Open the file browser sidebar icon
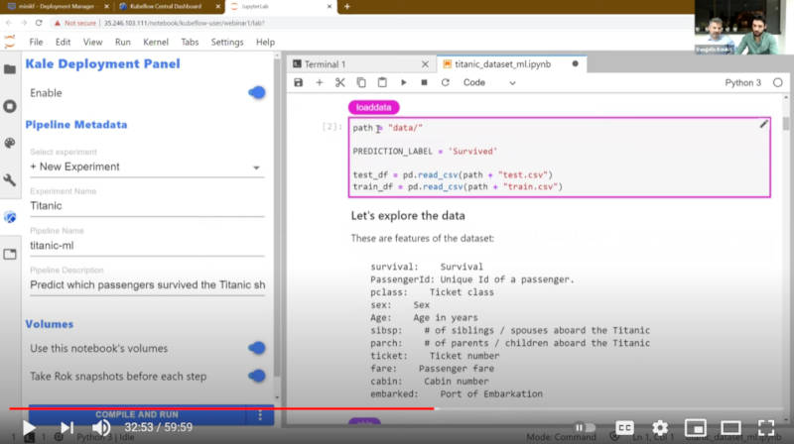This screenshot has width=794, height=444. pyautogui.click(x=10, y=69)
